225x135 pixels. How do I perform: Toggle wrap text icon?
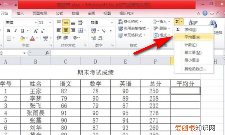81,22
